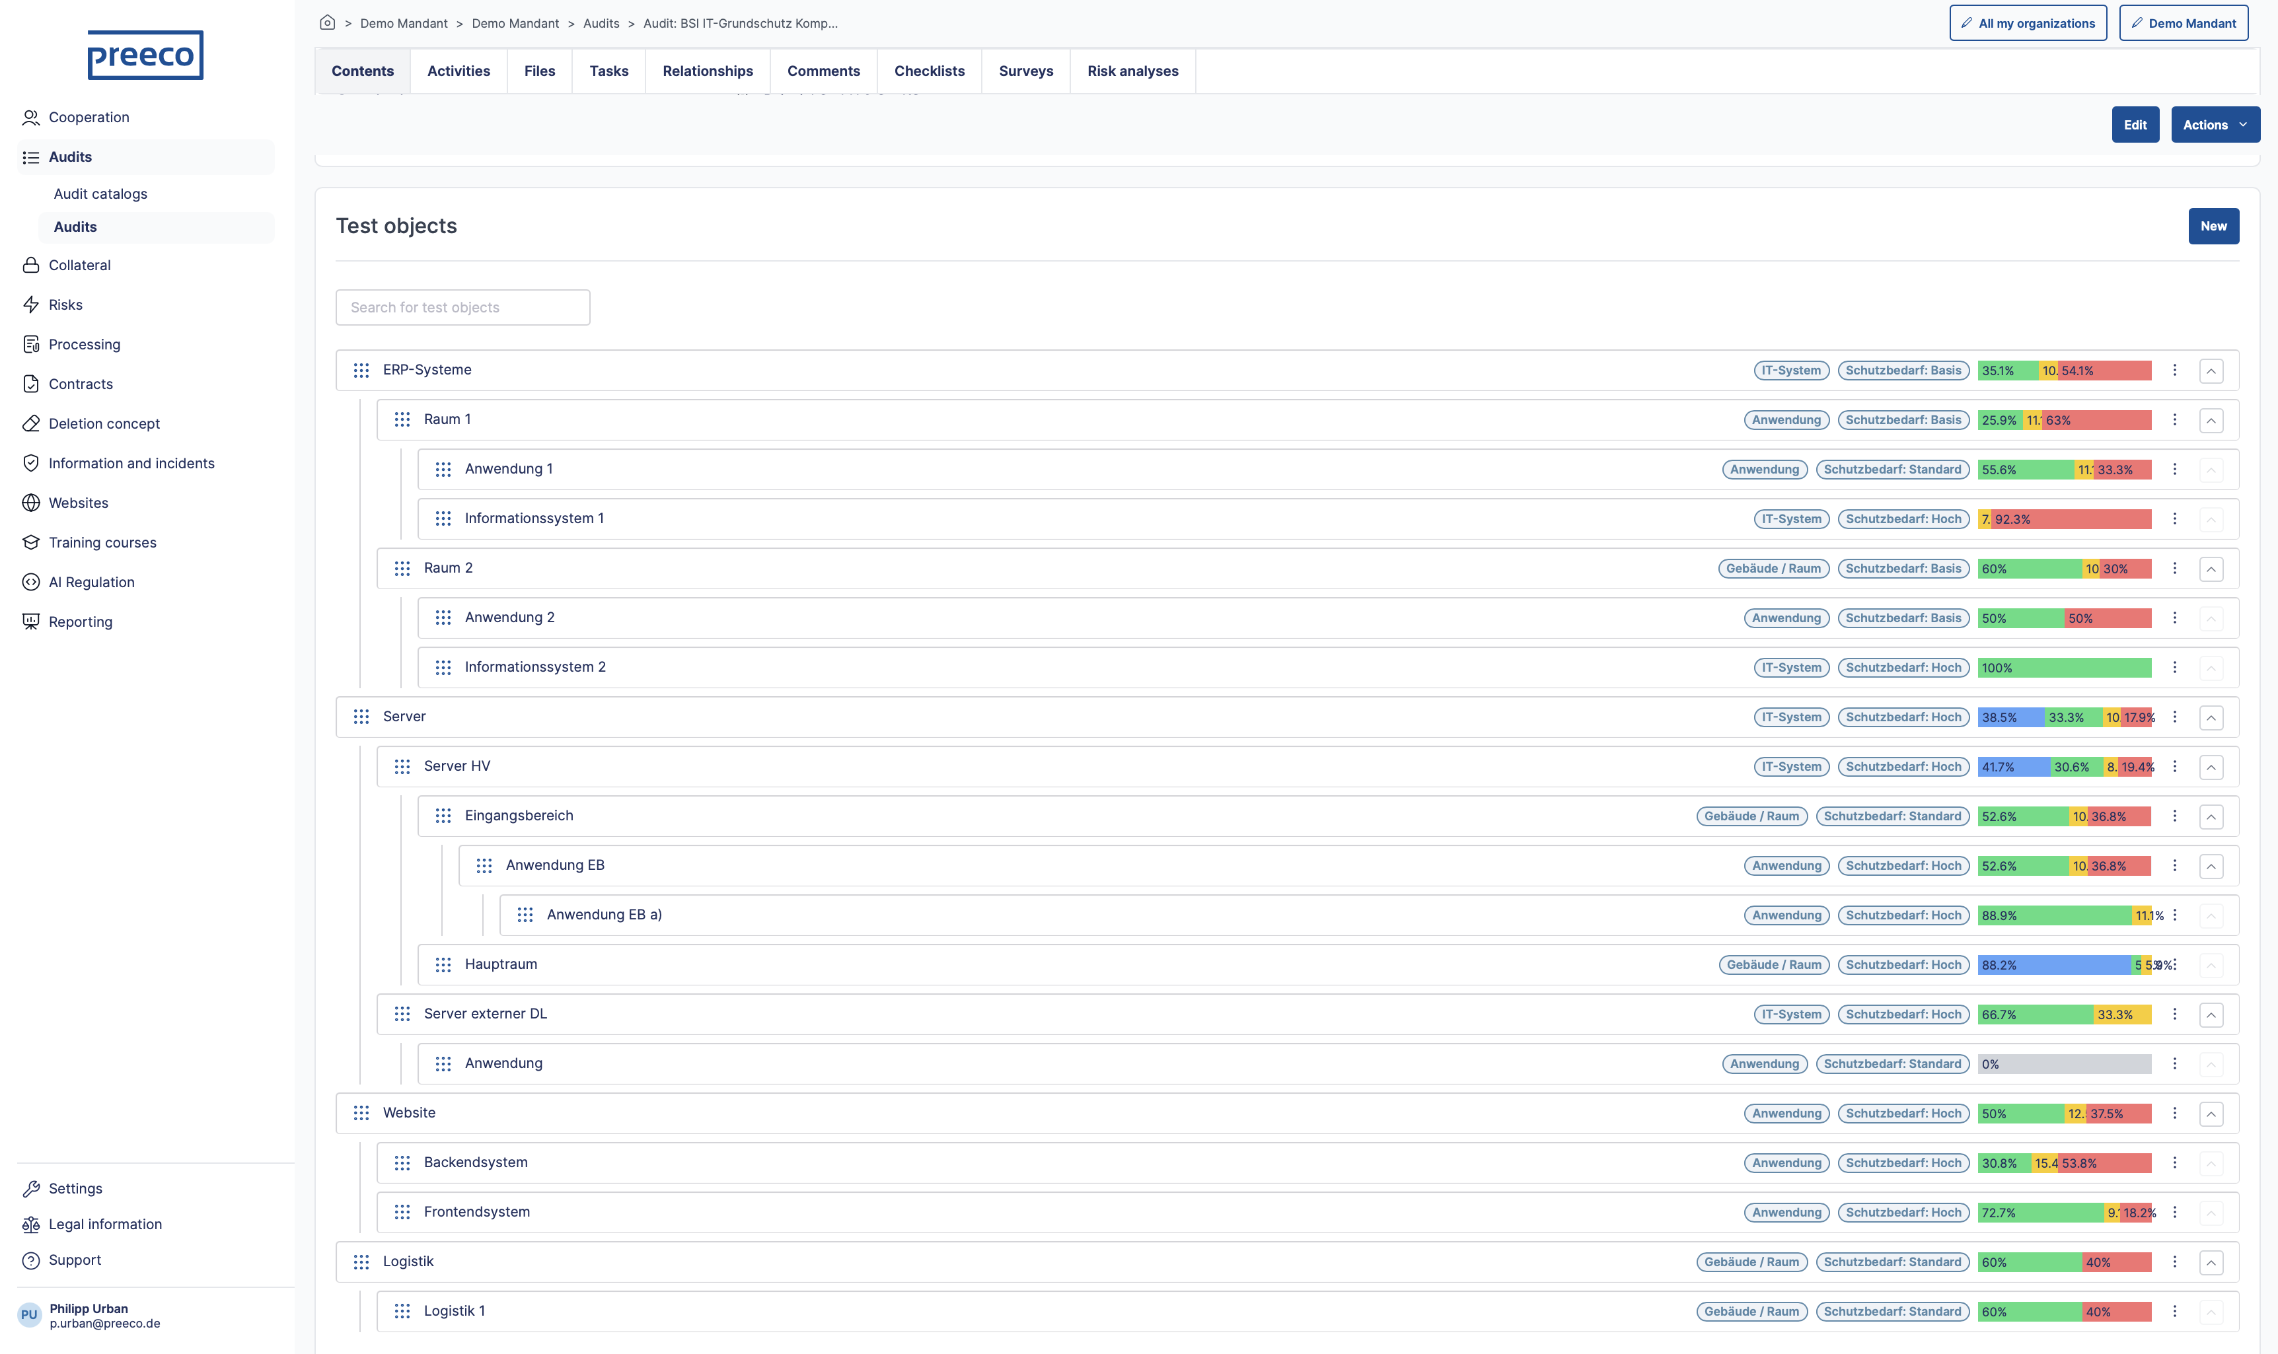Click the blue Edit button
Image resolution: width=2278 pixels, height=1354 pixels.
click(x=2134, y=125)
